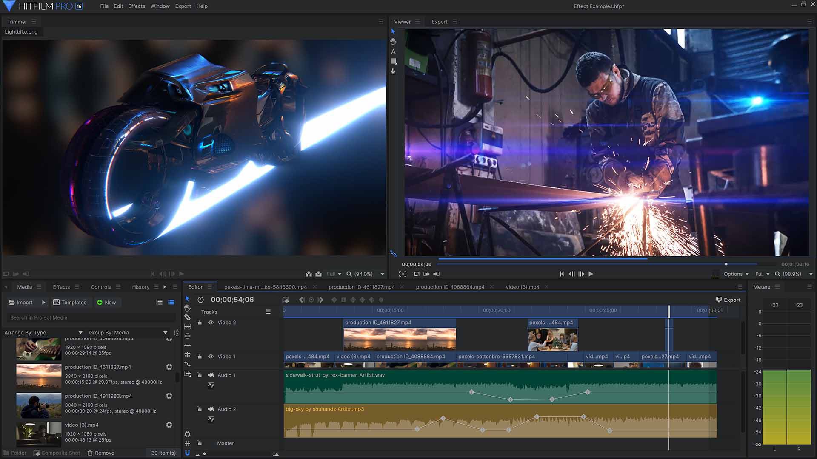Open the Effects menu in menu bar
Image resolution: width=817 pixels, height=459 pixels.
(136, 6)
